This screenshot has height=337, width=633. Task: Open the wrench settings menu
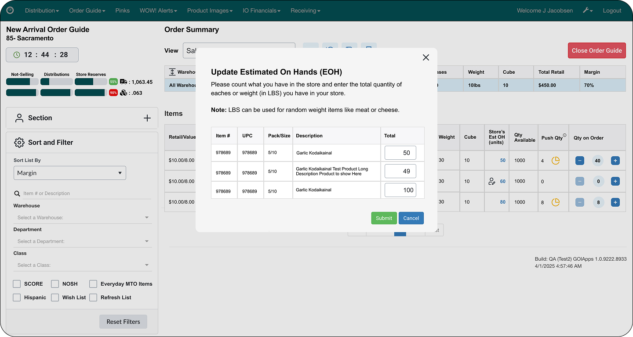pos(588,11)
